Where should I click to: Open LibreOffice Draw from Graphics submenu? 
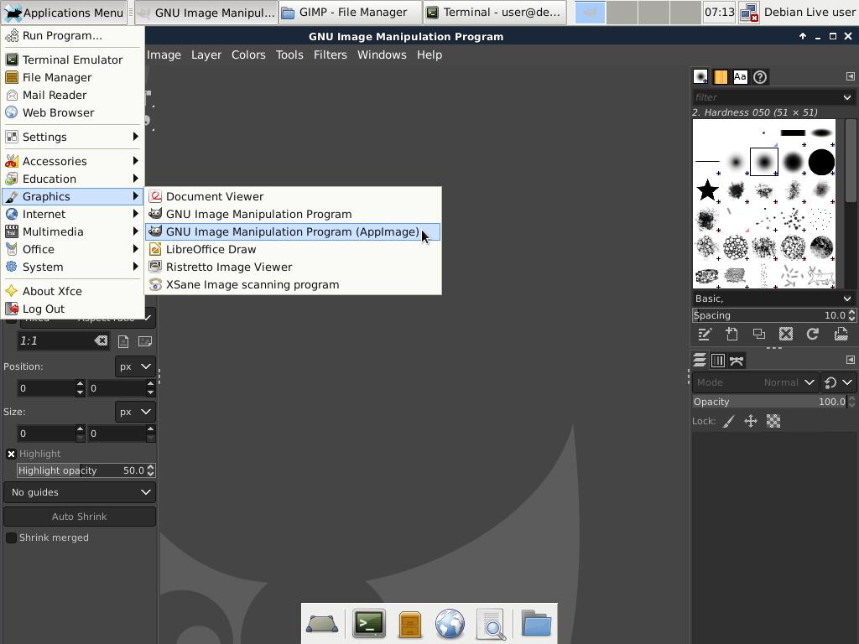coord(293,249)
